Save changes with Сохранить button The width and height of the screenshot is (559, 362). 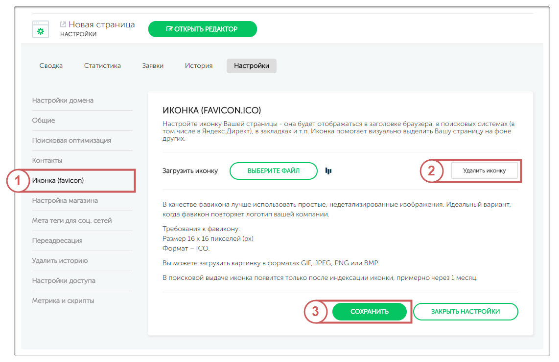(x=369, y=312)
